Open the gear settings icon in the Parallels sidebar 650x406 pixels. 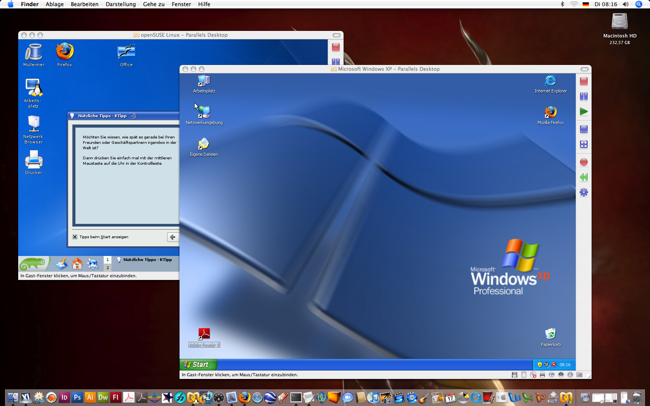click(x=584, y=192)
